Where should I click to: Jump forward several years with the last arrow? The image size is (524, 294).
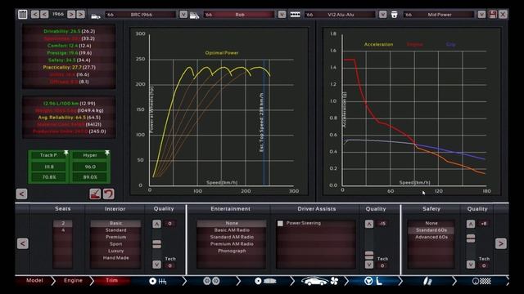click(x=80, y=15)
